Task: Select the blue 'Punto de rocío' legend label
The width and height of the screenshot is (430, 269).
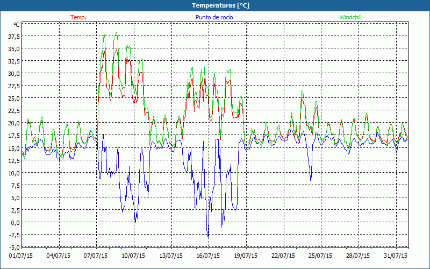Action: [x=214, y=17]
